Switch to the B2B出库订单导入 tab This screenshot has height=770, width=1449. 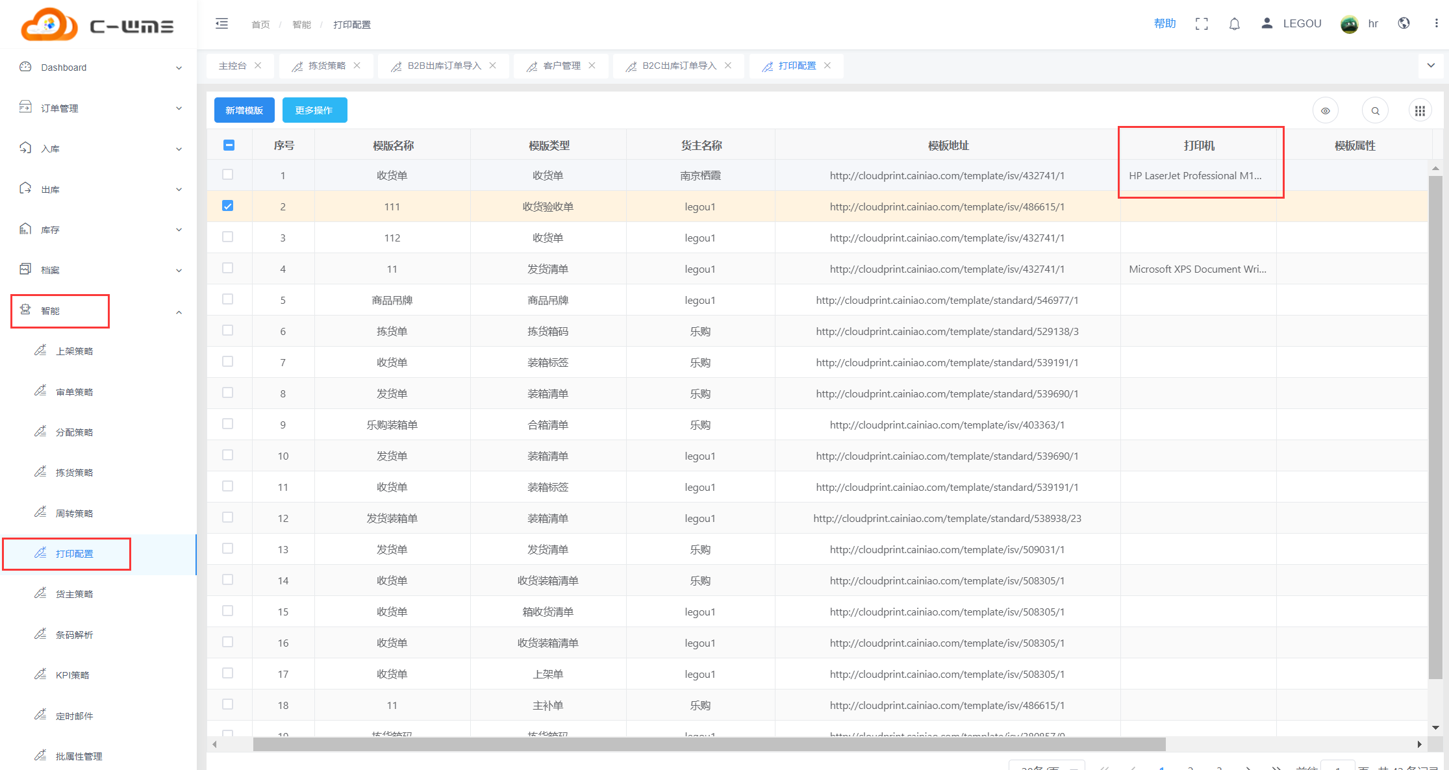(444, 66)
